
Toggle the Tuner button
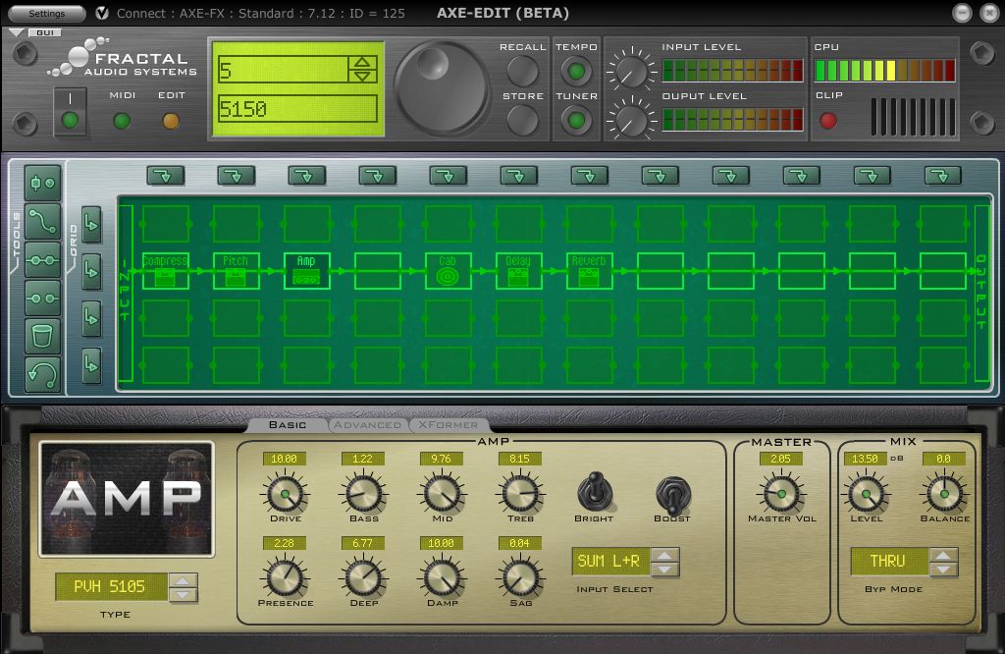tap(576, 120)
